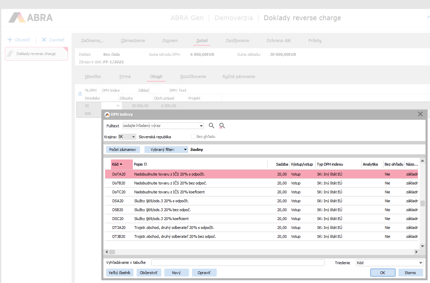Open the Rozúčtovanie sub-tab
The height and width of the screenshot is (283, 430).
[193, 76]
